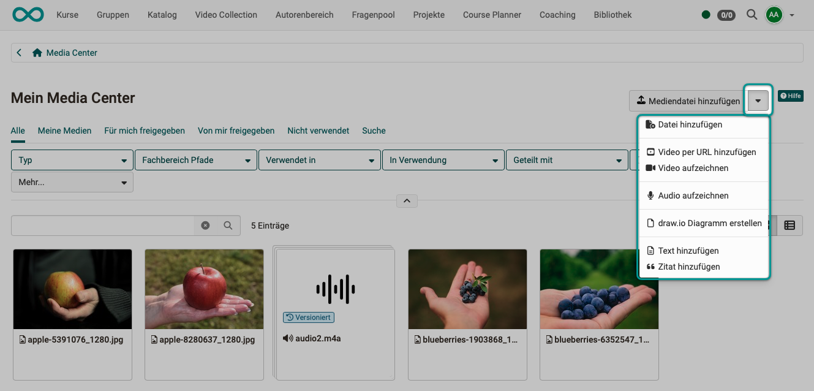Expand the user menu arrow next to the AA avatar
The height and width of the screenshot is (391, 814).
tap(792, 15)
